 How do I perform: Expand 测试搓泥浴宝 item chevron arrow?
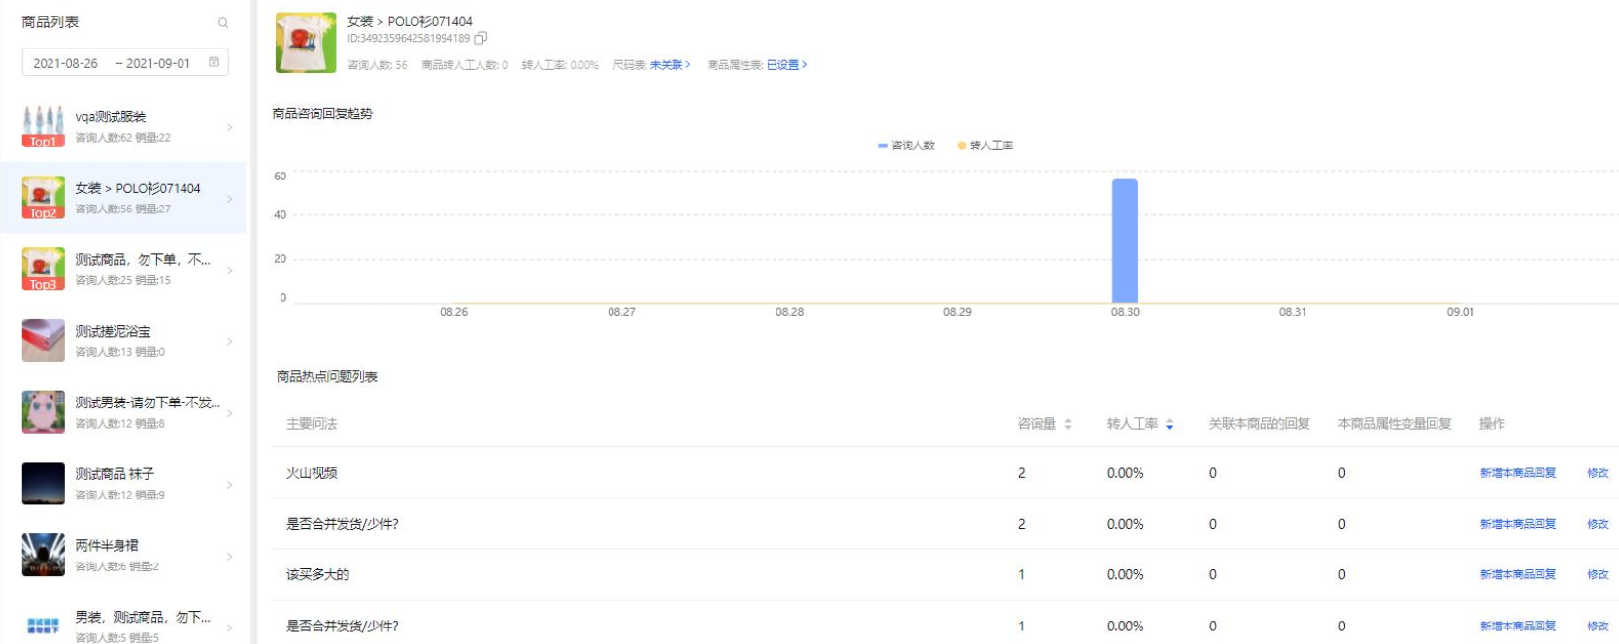[230, 341]
